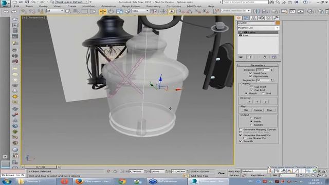Select the Grid capping radio button

click(x=263, y=94)
